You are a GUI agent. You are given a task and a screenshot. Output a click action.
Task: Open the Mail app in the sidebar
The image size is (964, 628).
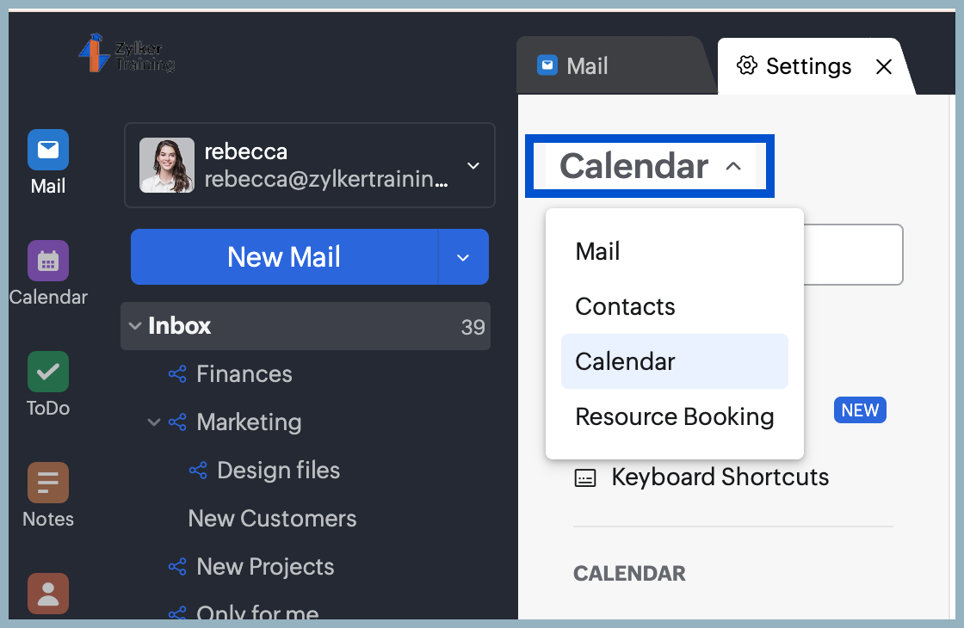(x=48, y=163)
